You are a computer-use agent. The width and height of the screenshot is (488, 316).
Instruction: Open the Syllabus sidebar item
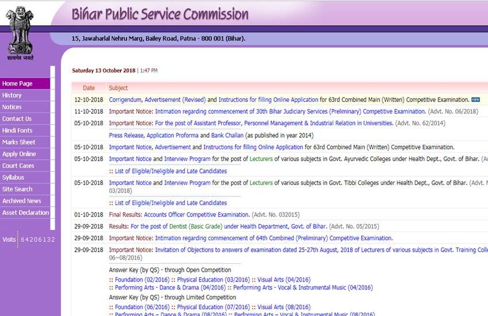click(x=13, y=178)
